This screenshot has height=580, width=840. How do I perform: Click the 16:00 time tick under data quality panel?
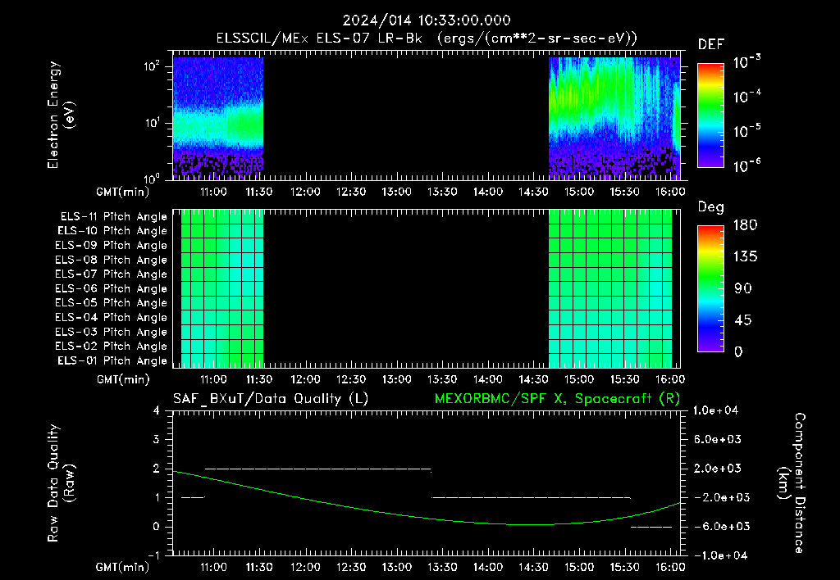tap(671, 567)
